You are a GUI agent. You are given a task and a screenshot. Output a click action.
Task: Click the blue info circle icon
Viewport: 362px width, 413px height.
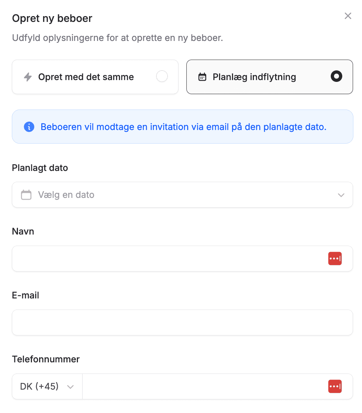(x=29, y=127)
